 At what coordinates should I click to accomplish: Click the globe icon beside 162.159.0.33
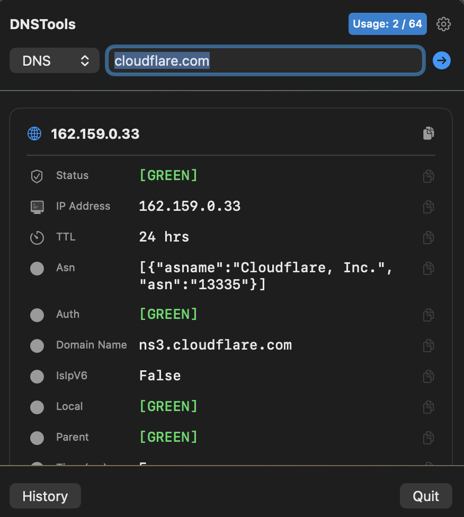(x=34, y=133)
